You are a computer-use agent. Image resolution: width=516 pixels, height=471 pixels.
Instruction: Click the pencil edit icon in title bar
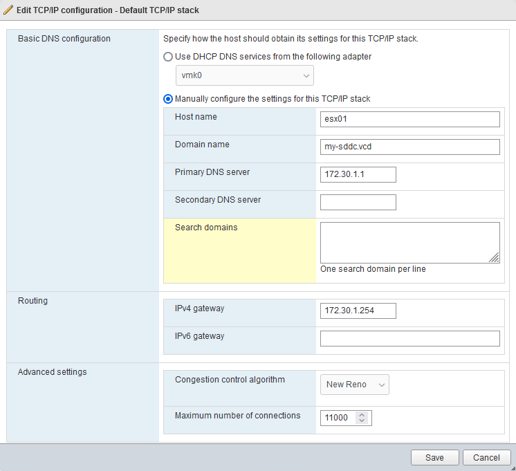coord(8,10)
